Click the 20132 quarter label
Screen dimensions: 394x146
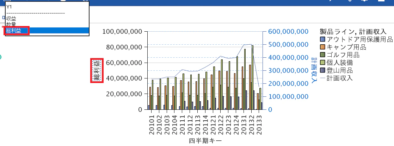(x=252, y=125)
